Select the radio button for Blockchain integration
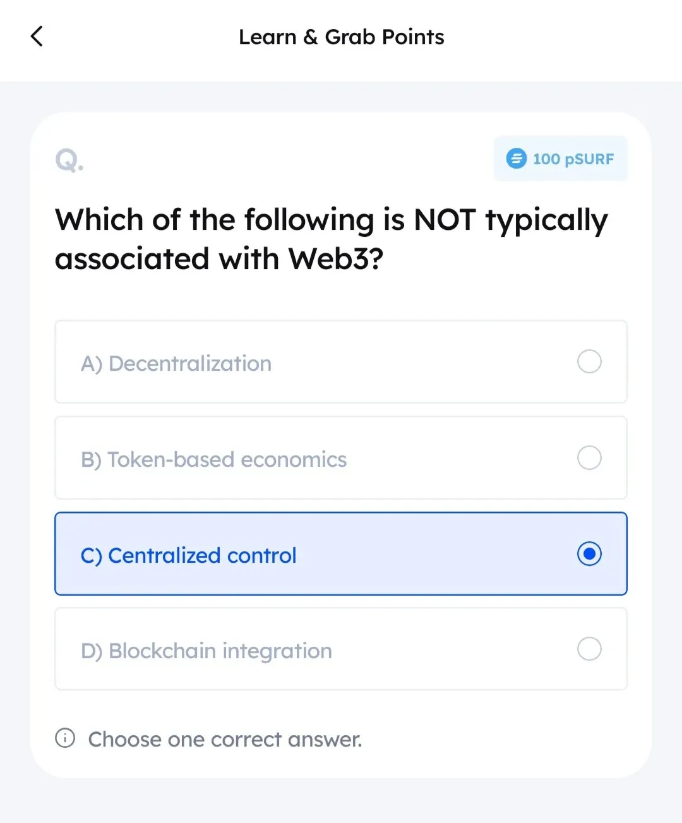682x823 pixels. point(589,649)
